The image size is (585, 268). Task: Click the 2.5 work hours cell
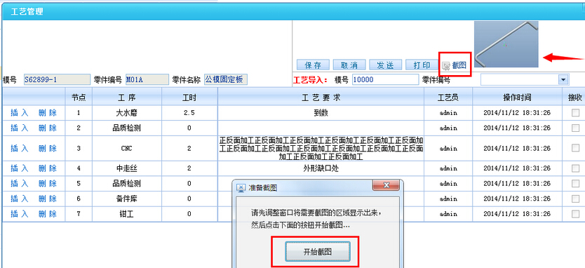click(189, 113)
